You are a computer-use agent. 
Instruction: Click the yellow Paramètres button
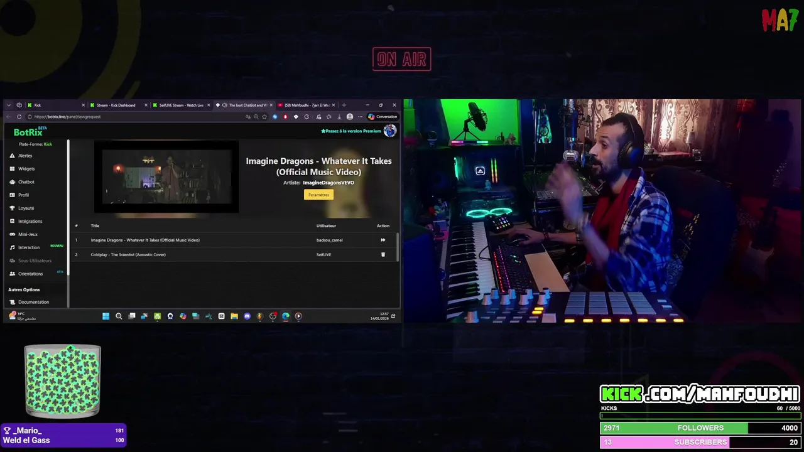tap(318, 195)
